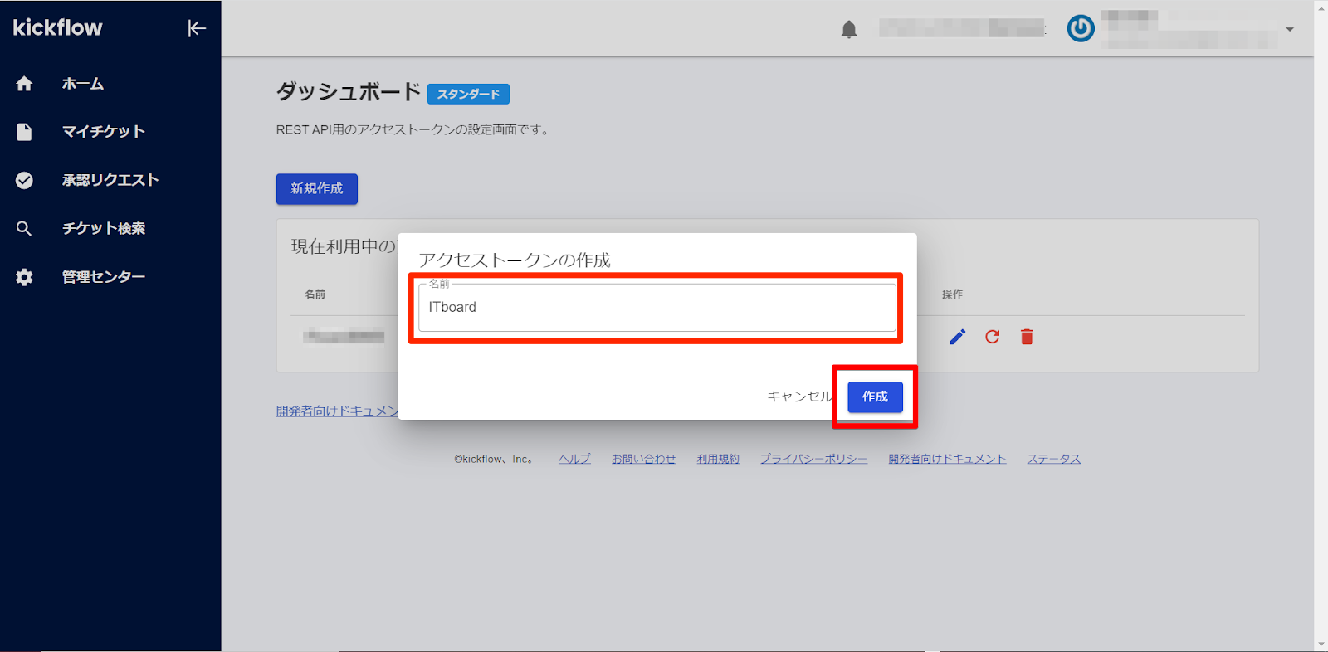Click the round user avatar icon

click(1080, 29)
